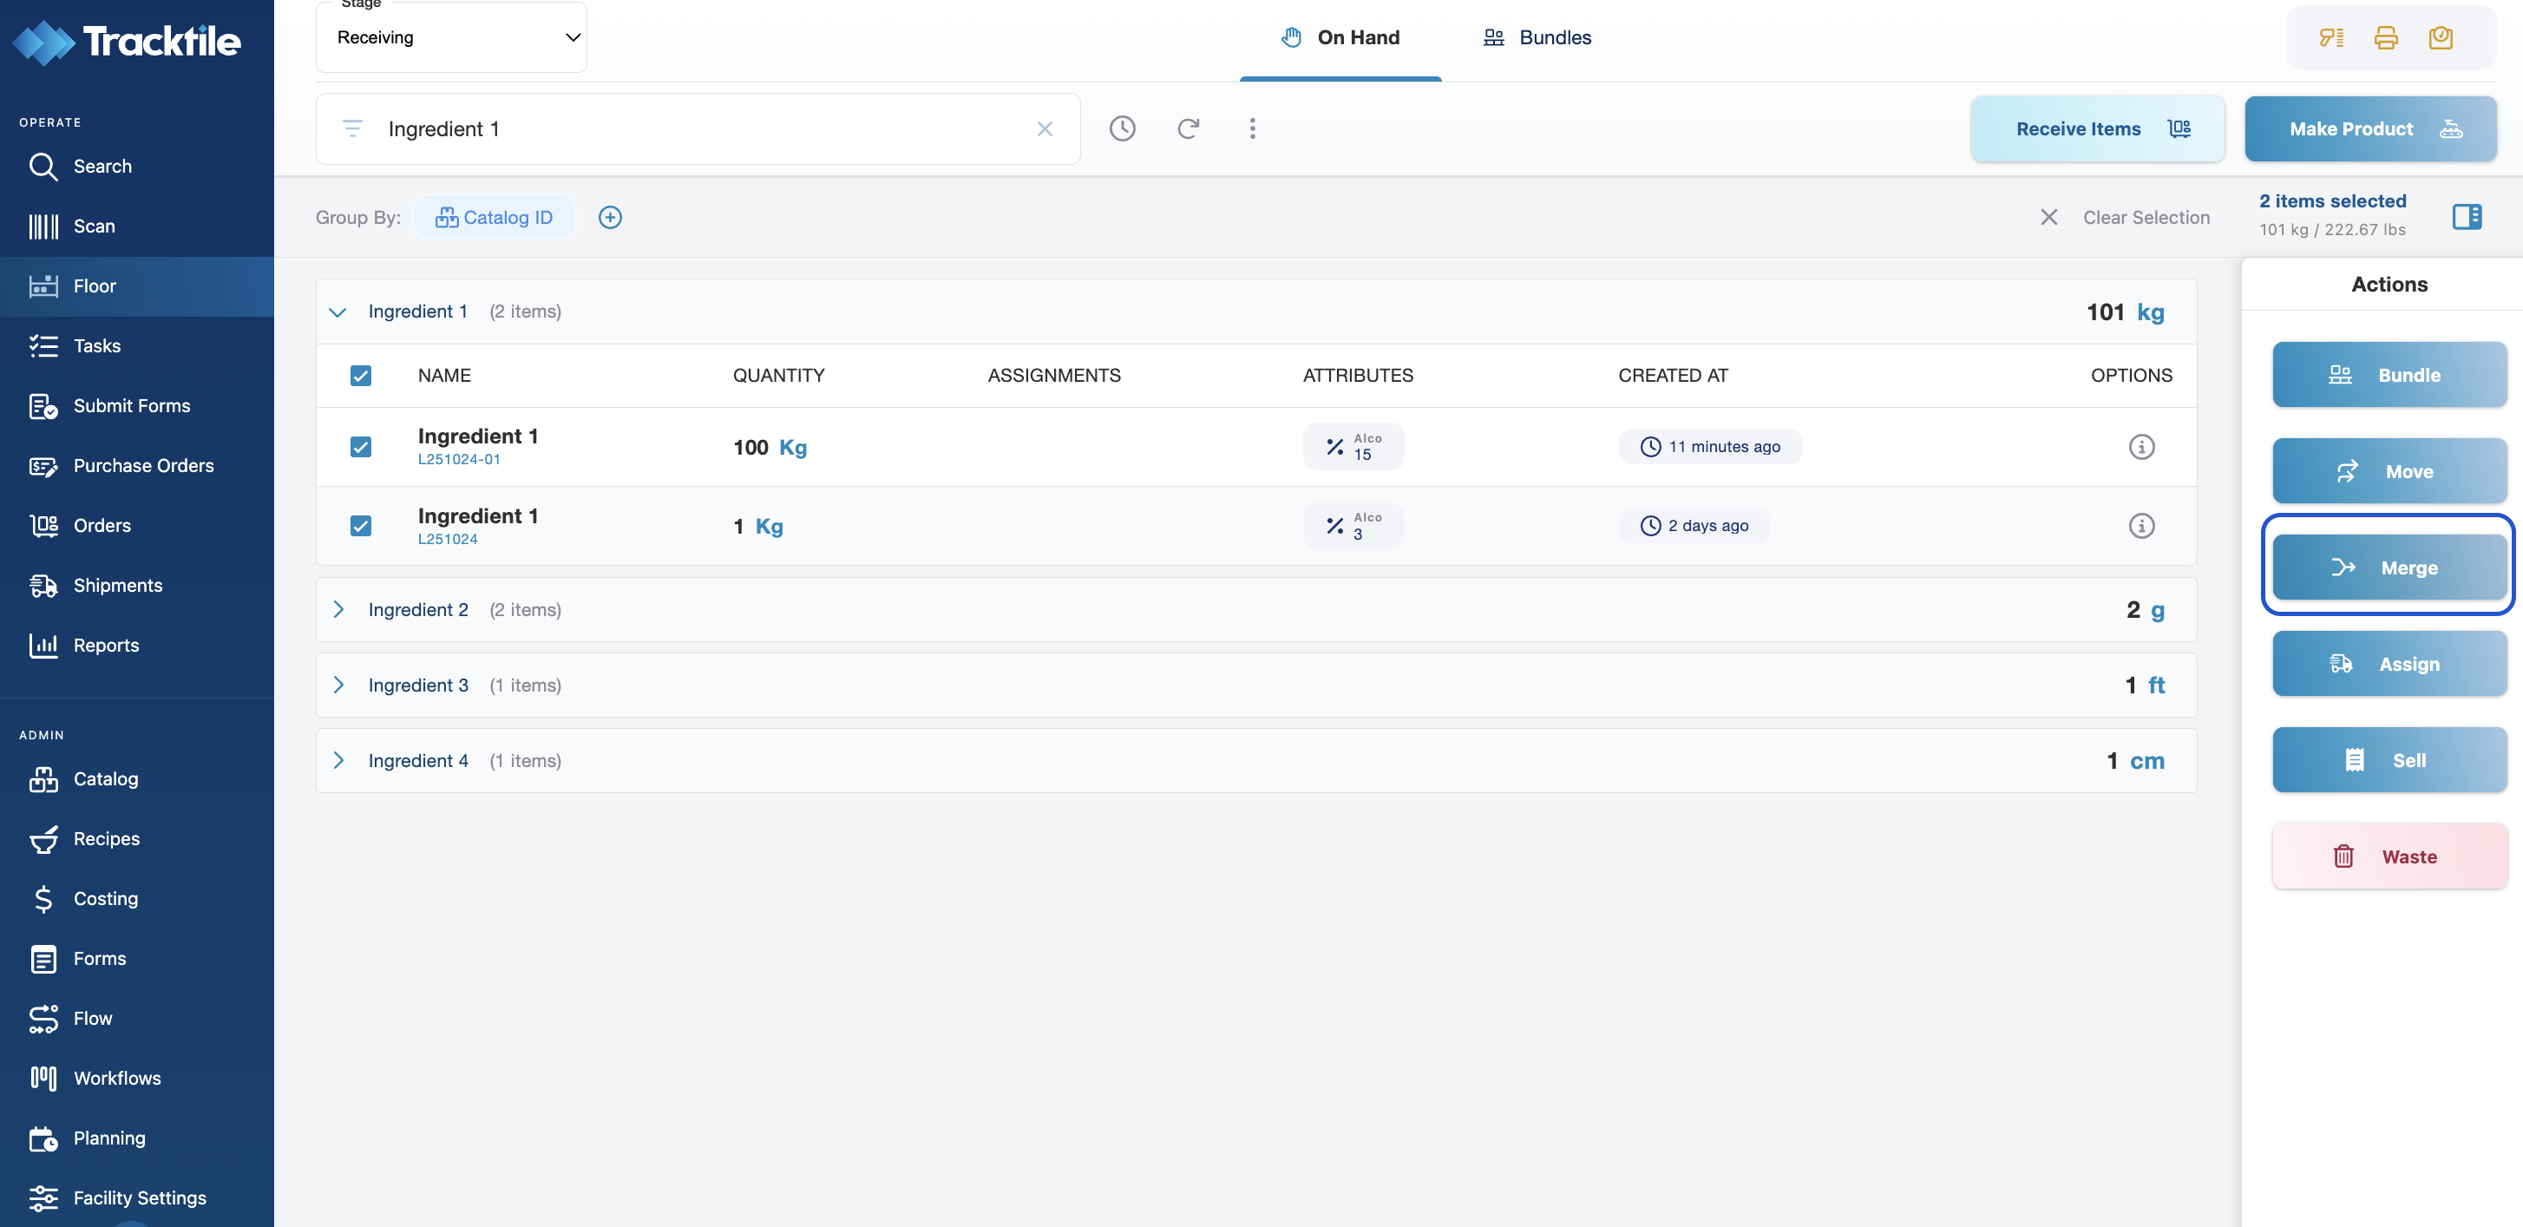The width and height of the screenshot is (2523, 1227).
Task: Uncheck the select-all header checkbox
Action: pos(360,376)
